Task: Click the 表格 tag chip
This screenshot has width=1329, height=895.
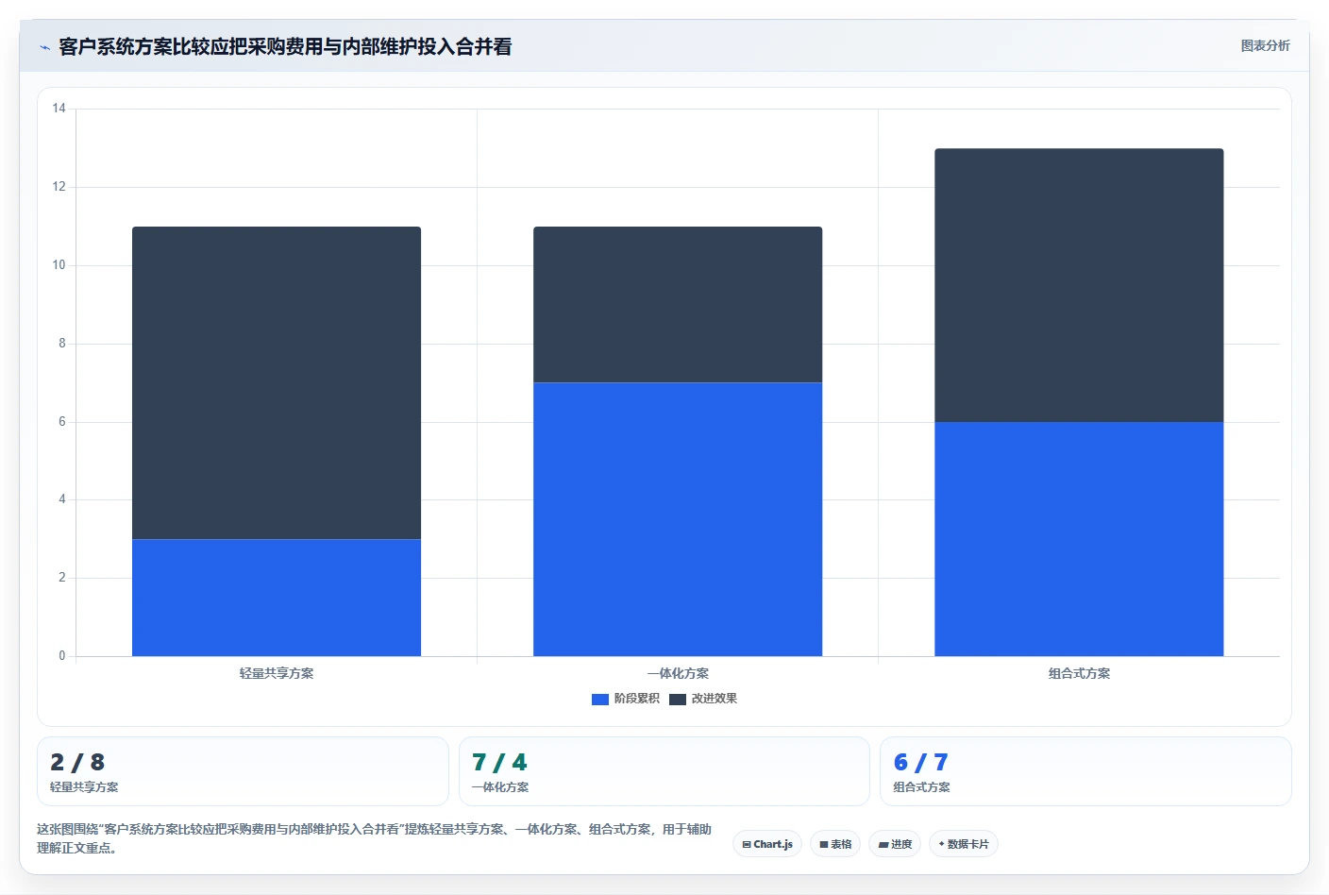Action: point(835,844)
